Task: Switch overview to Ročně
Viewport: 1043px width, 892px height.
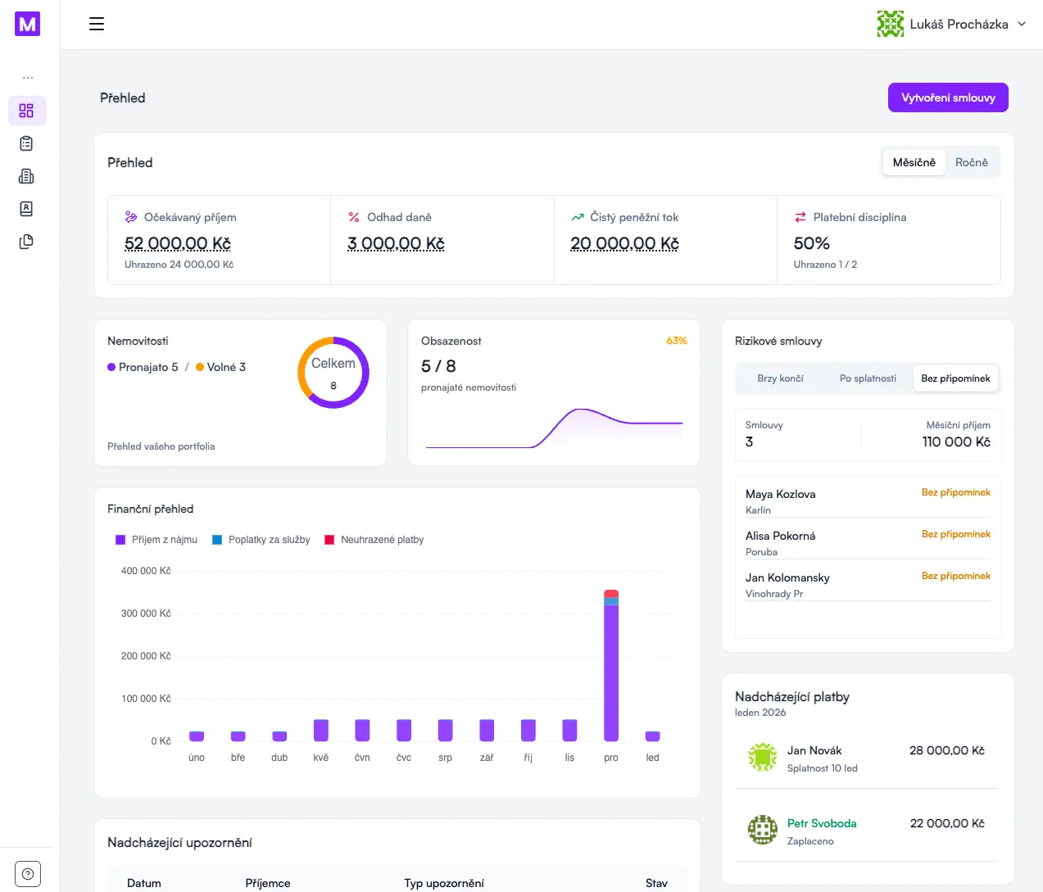Action: pyautogui.click(x=971, y=162)
